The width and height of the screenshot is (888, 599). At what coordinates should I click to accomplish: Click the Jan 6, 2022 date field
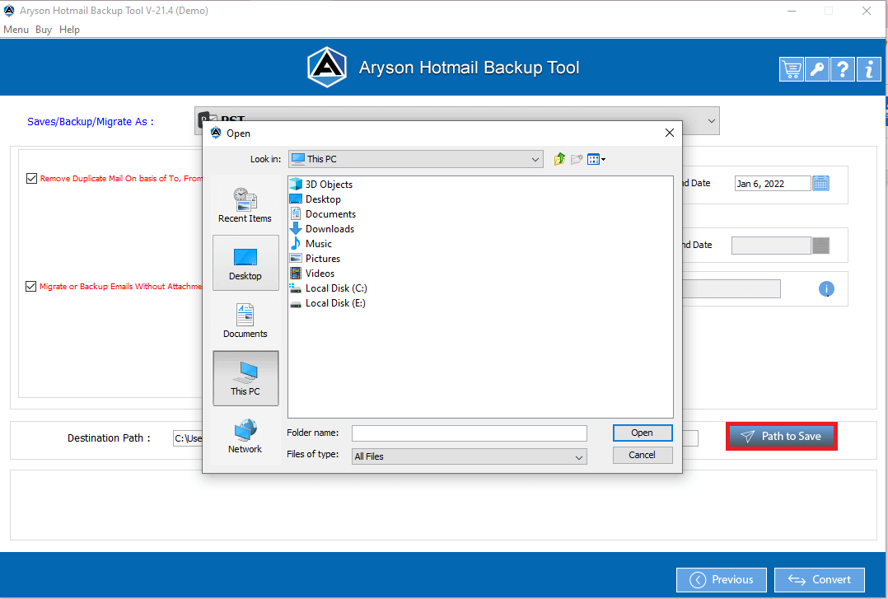[773, 184]
